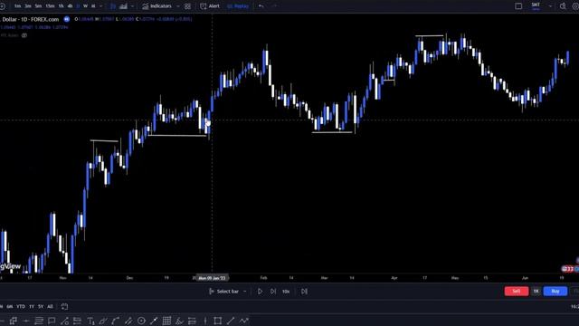The height and width of the screenshot is (326, 579).
Task: Switch to the M monthly timeframe
Action: 93,6
